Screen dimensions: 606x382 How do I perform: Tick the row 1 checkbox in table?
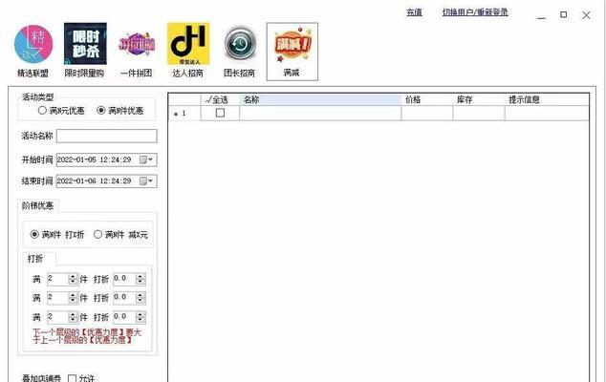pyautogui.click(x=220, y=113)
